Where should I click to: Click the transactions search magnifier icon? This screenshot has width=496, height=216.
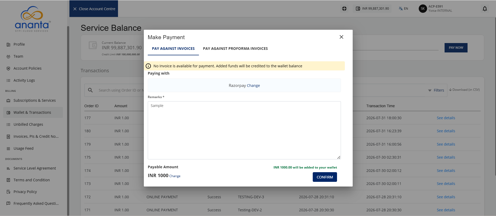(90, 90)
